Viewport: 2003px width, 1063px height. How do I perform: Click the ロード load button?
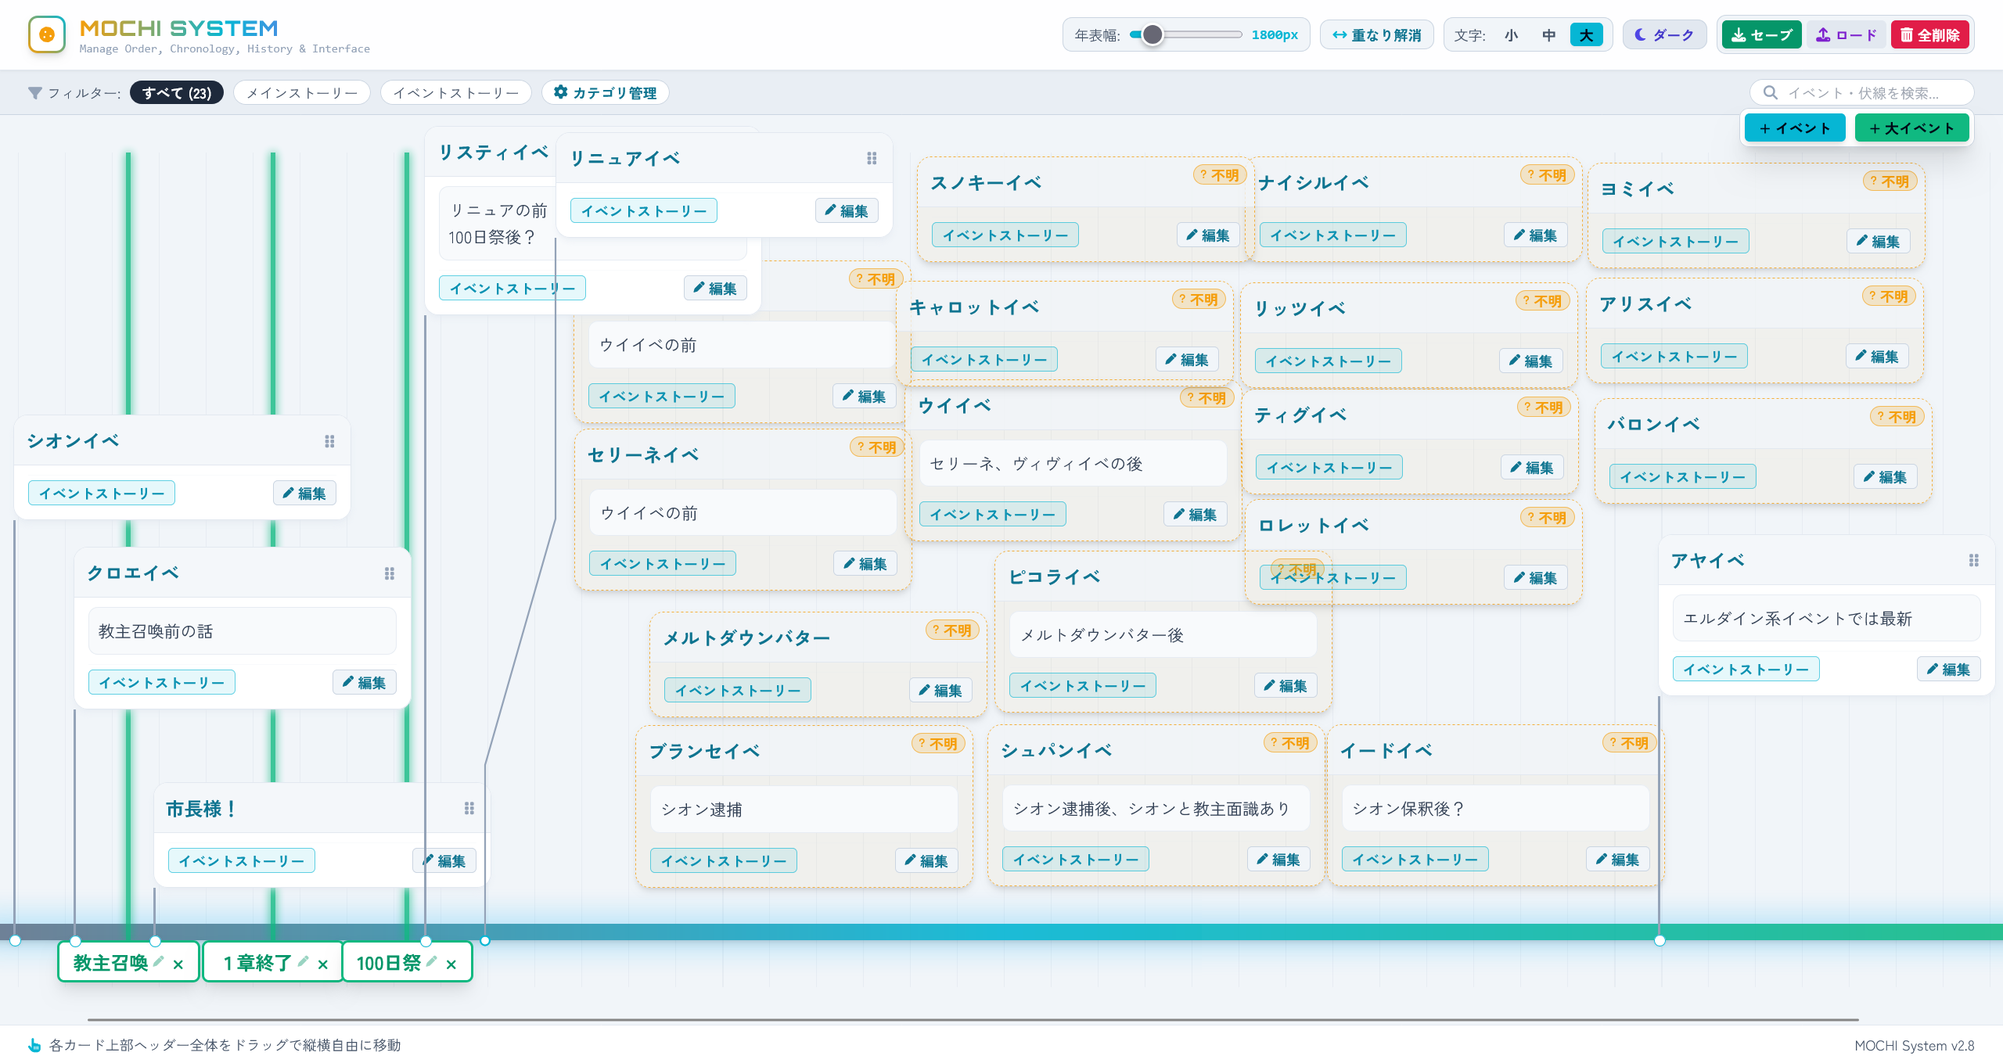(1847, 35)
